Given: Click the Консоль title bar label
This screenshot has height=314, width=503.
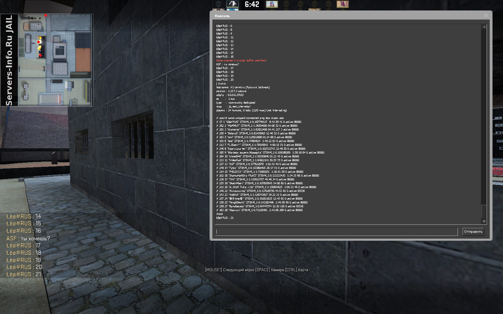Looking at the screenshot, I should [x=223, y=16].
